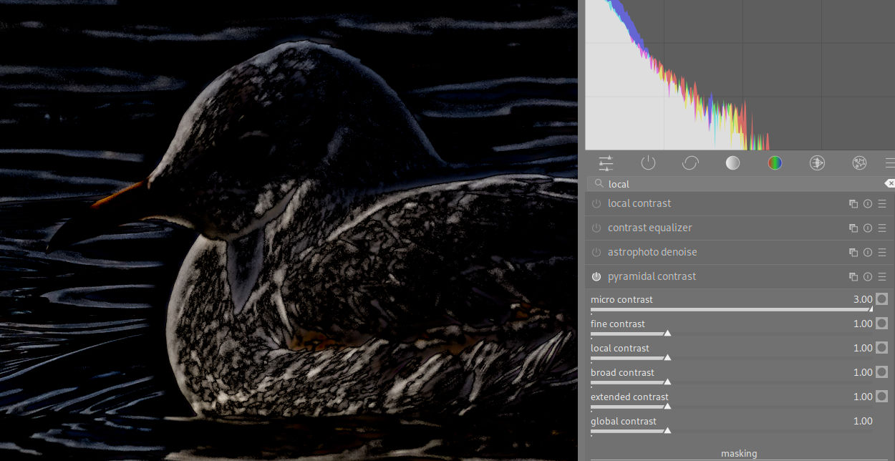Screen dimensions: 895x461
Task: Select the color modules RGB circle icon
Action: (775, 163)
